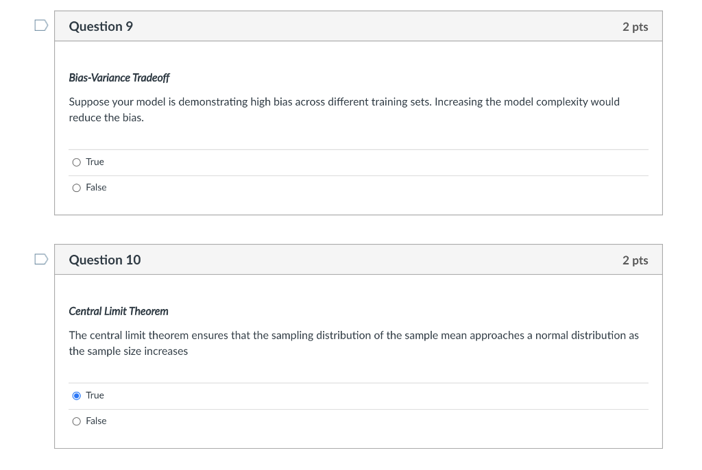702x470 pixels.
Task: Click the "Bias-Variance Tradeoff" heading
Action: click(119, 78)
